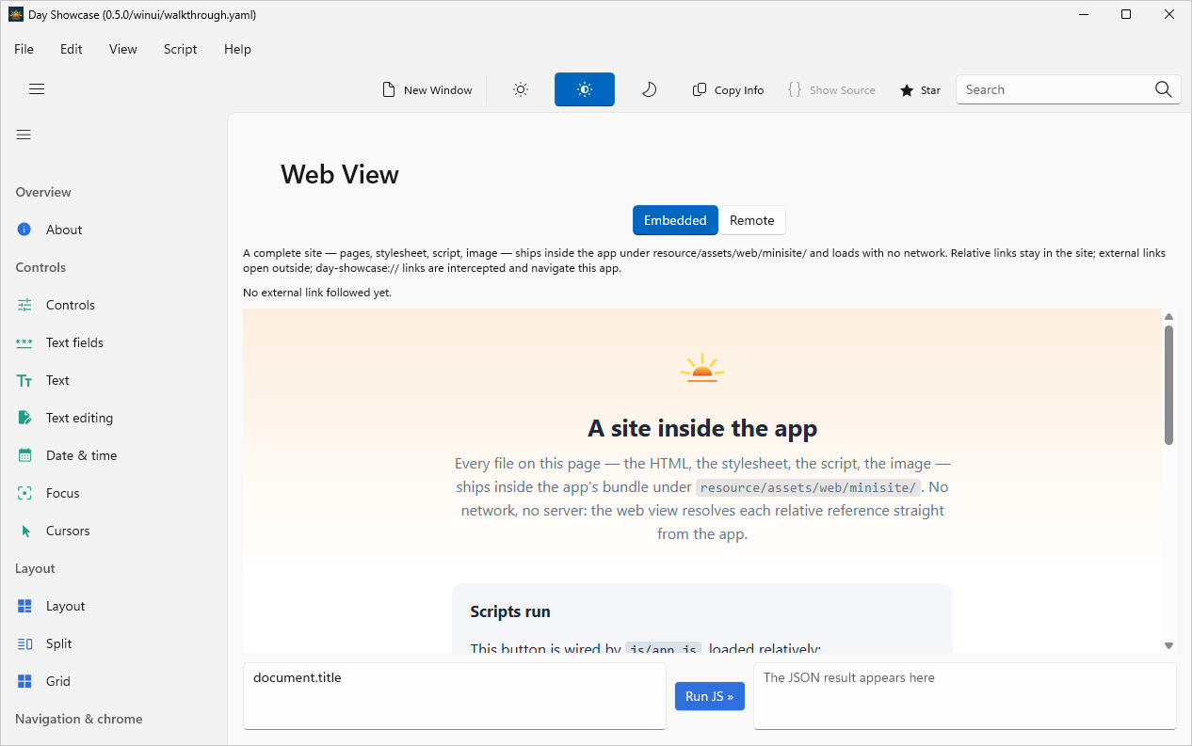Open the Script menu
Viewport: 1192px width, 746px height.
[180, 49]
